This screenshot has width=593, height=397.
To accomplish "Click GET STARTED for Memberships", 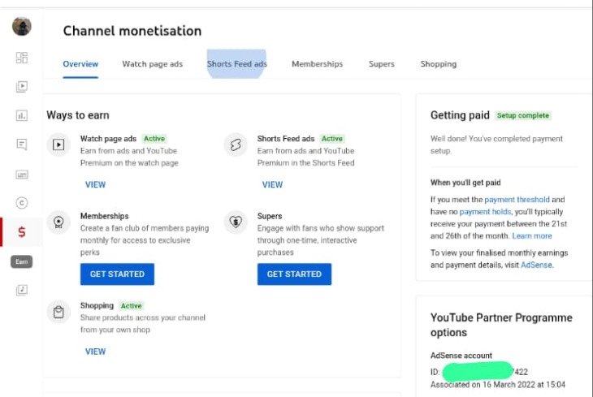I will click(117, 274).
